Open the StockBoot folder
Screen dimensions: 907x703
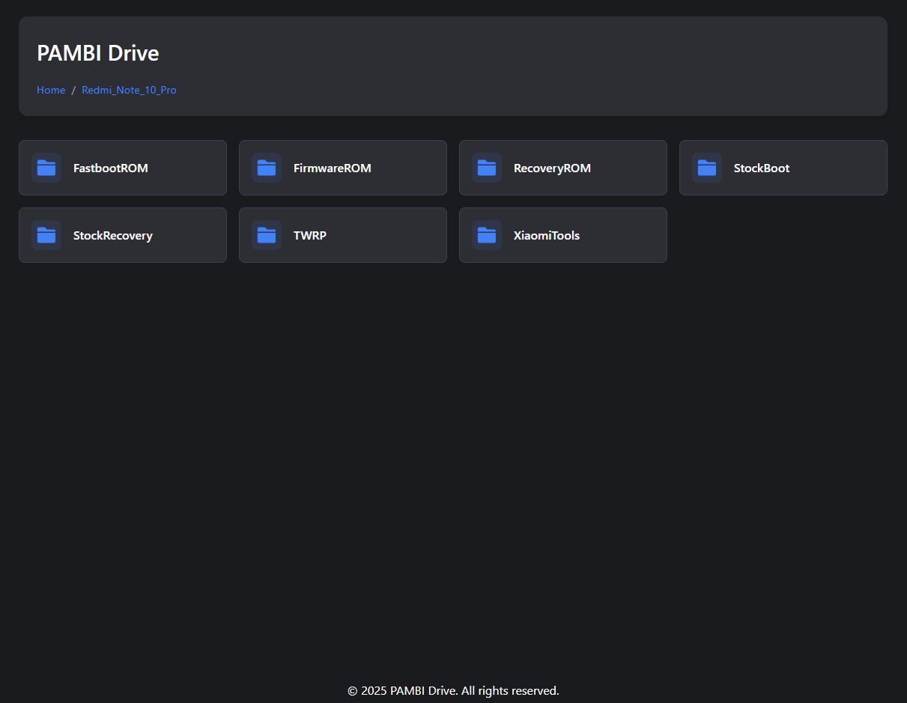point(783,168)
